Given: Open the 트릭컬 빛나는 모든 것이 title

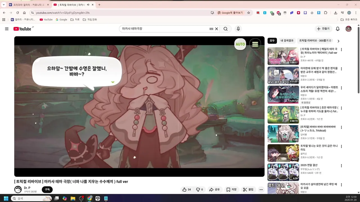Looking at the screenshot, I should (x=319, y=148).
